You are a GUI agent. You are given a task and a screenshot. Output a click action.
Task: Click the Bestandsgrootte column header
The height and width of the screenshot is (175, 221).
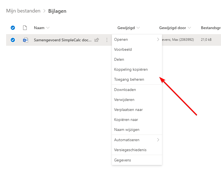click(x=211, y=28)
